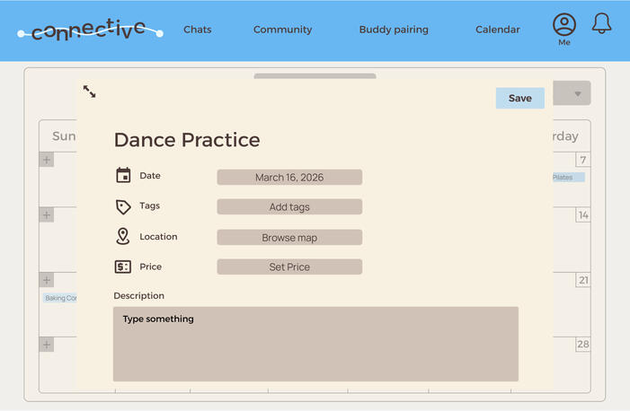This screenshot has width=630, height=411.
Task: Change the date March 16, 2026
Action: point(289,177)
